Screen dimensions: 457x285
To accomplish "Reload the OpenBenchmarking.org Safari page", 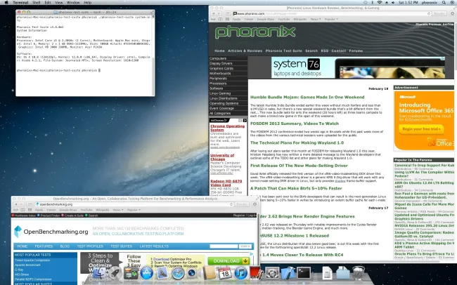I will click(x=231, y=204).
